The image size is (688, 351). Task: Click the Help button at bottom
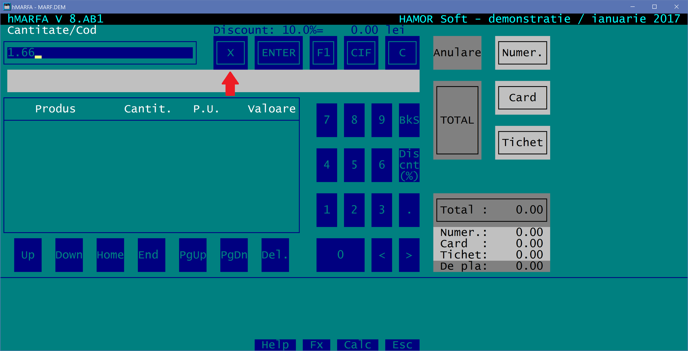click(275, 345)
